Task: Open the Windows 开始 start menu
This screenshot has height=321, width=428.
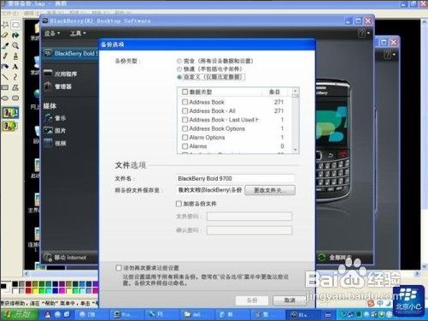Action: [20, 314]
